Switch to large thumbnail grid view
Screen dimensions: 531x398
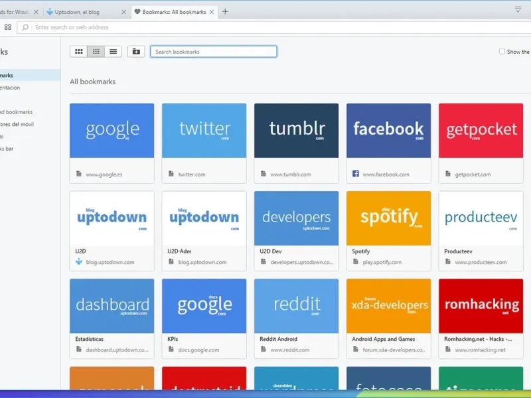(78, 52)
